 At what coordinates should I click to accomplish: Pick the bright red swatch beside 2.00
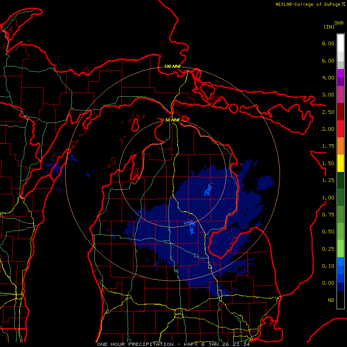(340, 129)
